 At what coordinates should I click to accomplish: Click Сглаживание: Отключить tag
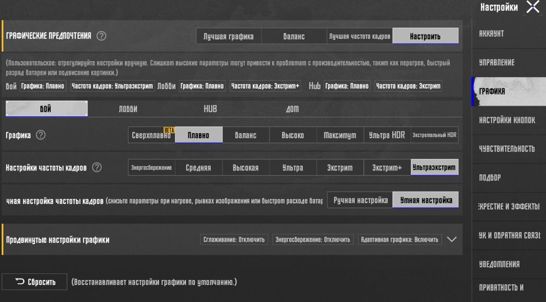pos(234,240)
